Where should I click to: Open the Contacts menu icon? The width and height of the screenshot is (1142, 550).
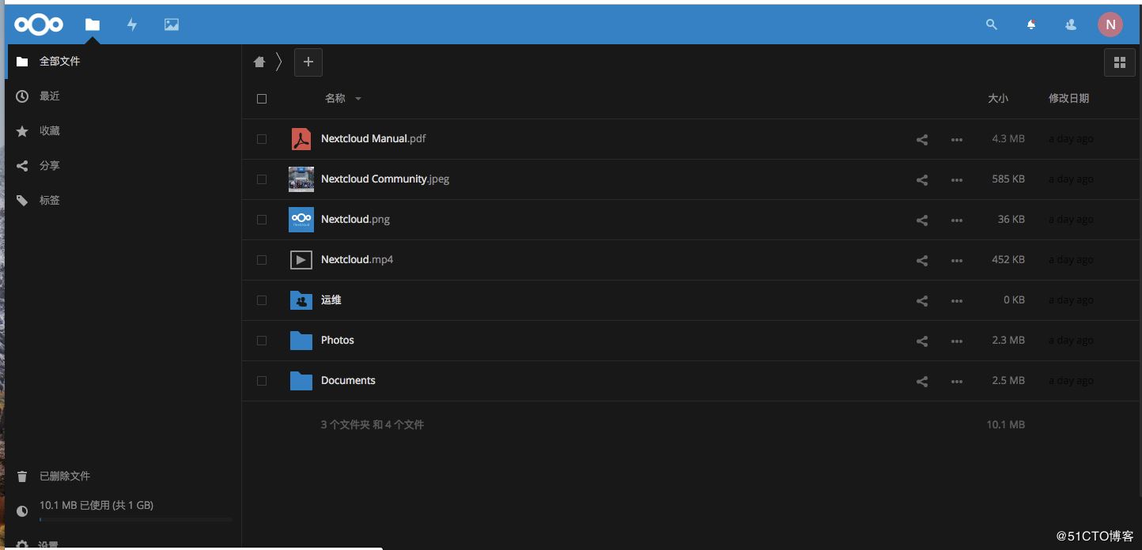(1071, 24)
